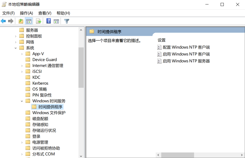Expand the App-V tree node
The width and height of the screenshot is (245, 158).
click(22, 54)
